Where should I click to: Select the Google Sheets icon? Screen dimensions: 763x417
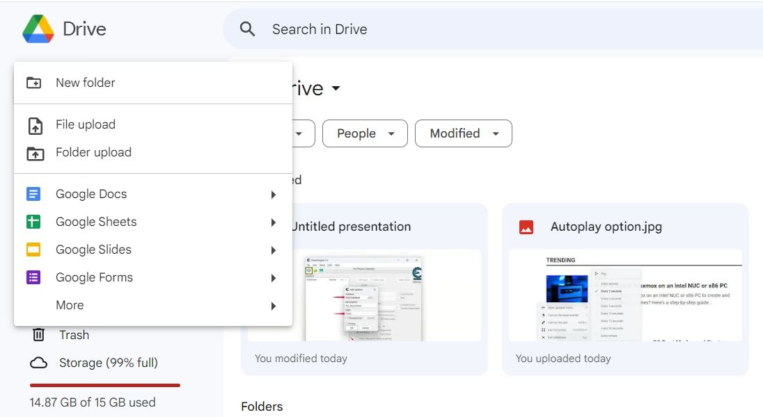click(x=33, y=222)
